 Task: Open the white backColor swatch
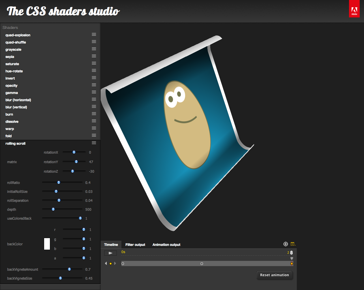pyautogui.click(x=47, y=244)
